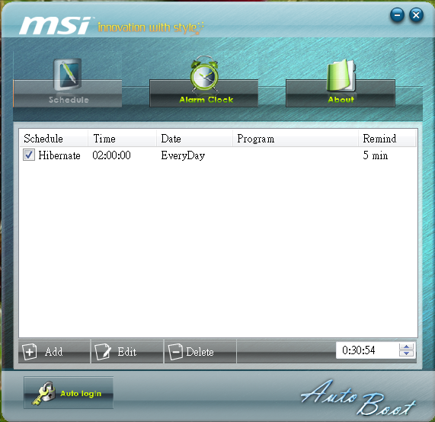Decrease time with down spinner arrow
The height and width of the screenshot is (422, 435).
(x=406, y=353)
